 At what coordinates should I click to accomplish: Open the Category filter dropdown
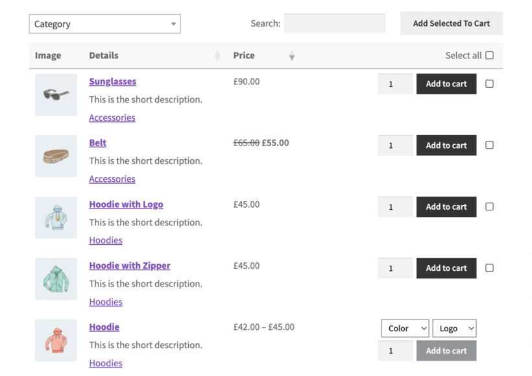104,23
